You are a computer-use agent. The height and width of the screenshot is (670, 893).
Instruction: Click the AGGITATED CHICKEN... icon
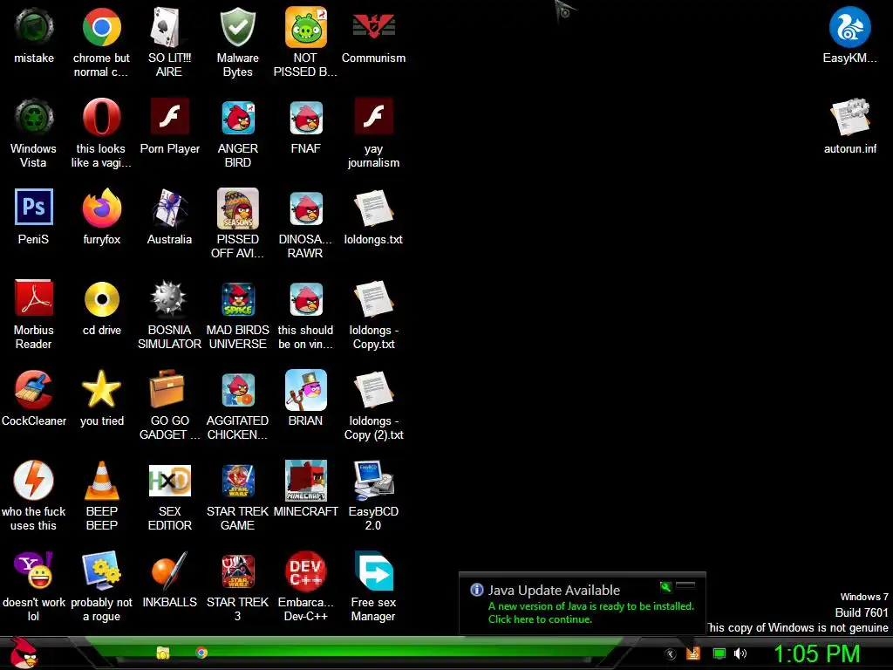(x=237, y=390)
